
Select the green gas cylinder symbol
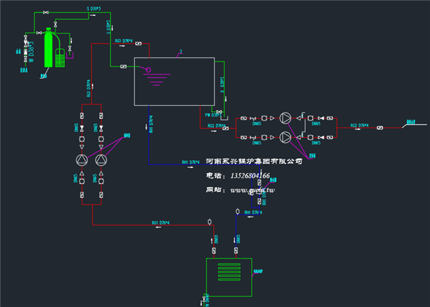[48, 47]
